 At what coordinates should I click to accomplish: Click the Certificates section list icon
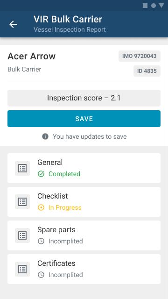tap(22, 269)
